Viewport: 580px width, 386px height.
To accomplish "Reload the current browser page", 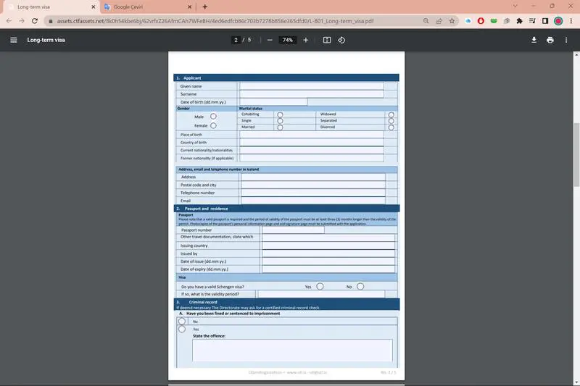I will tap(34, 21).
